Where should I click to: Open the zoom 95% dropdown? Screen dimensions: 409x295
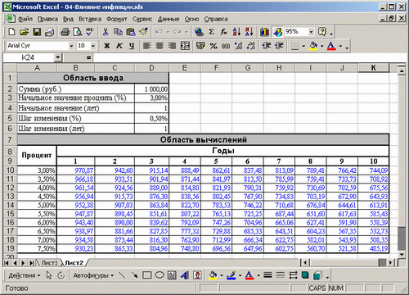click(311, 32)
